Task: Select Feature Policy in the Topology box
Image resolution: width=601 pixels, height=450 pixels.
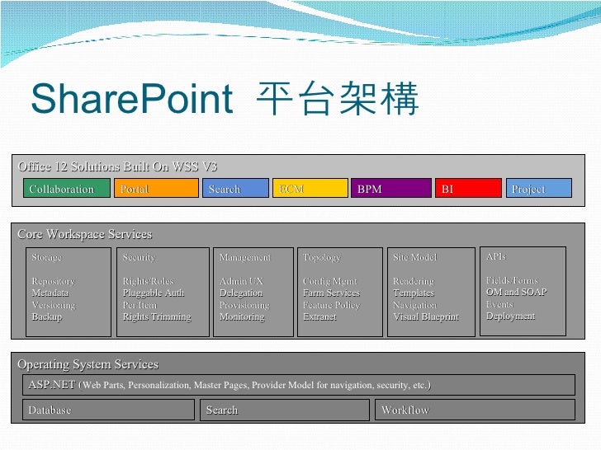Action: (332, 305)
